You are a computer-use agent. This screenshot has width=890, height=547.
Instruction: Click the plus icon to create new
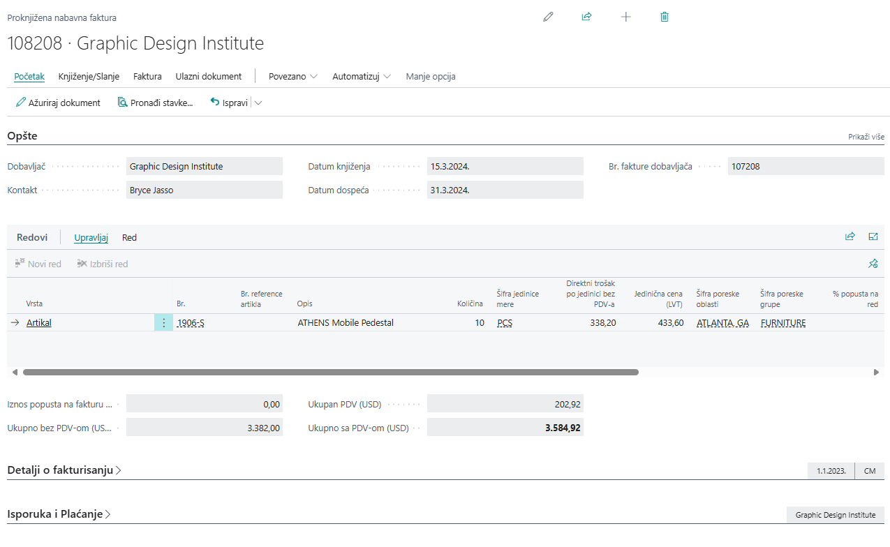pyautogui.click(x=625, y=17)
